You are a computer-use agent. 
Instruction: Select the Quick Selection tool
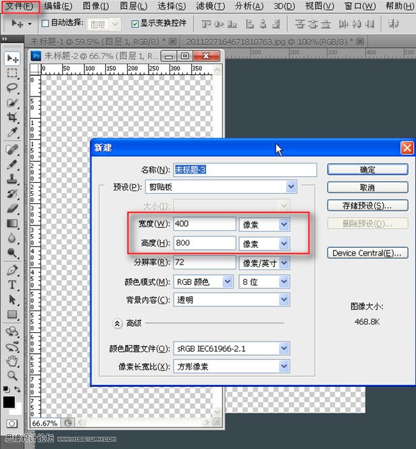(x=12, y=103)
